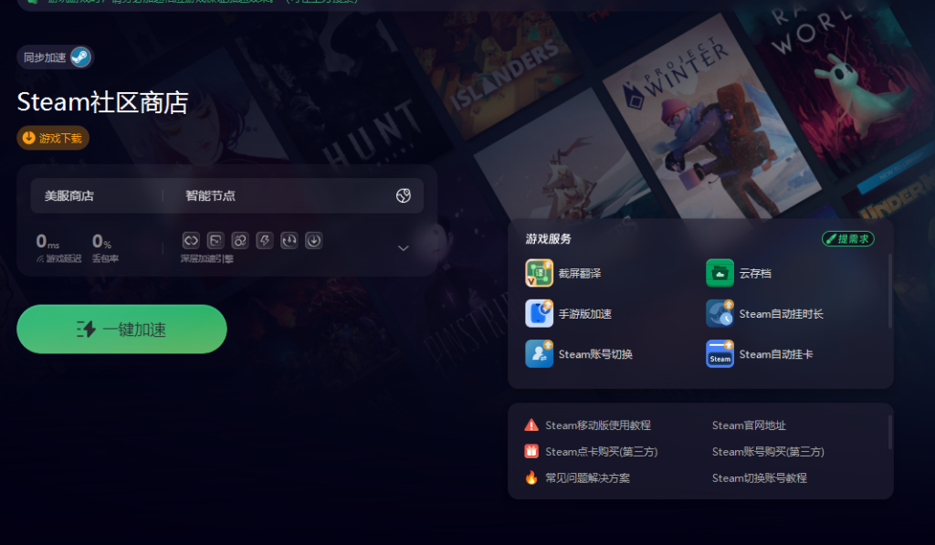The height and width of the screenshot is (545, 935).
Task: Click the 云存档 label
Action: 755,273
